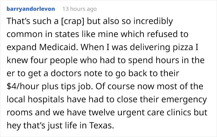Click the "13 hours ago" timestamp
The width and height of the screenshot is (217, 137).
(80, 9)
